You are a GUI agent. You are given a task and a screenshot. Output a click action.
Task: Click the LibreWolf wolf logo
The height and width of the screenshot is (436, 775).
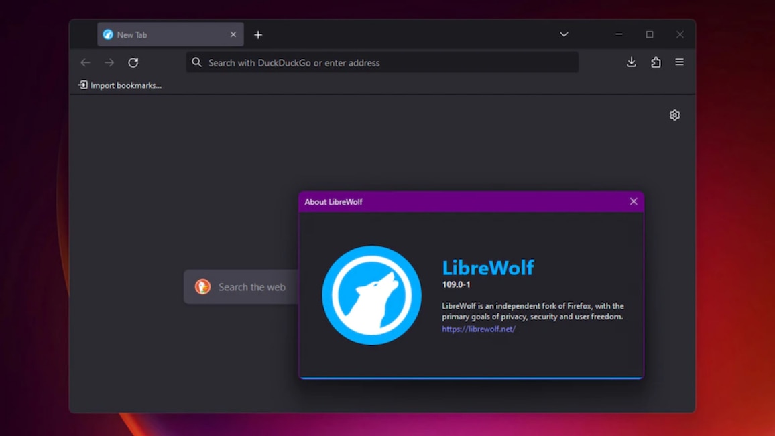371,295
